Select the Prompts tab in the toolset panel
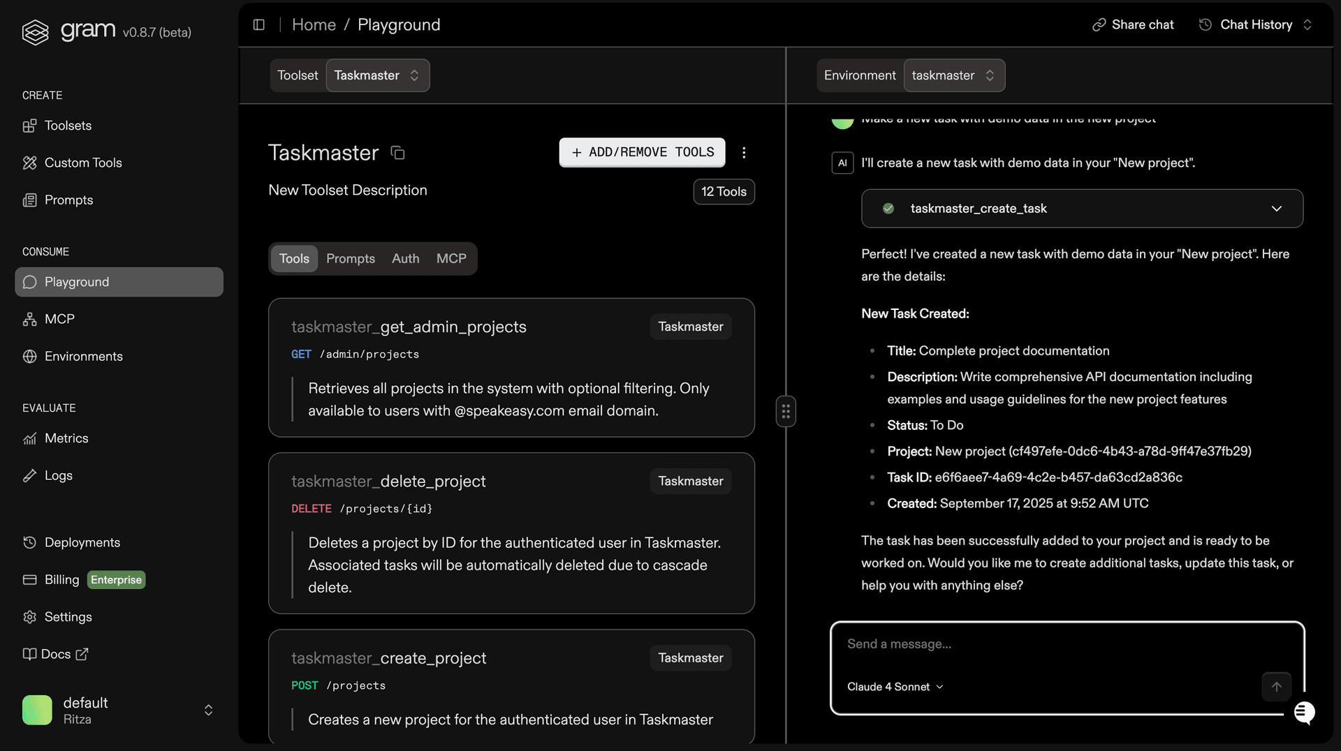The width and height of the screenshot is (1341, 751). (350, 258)
